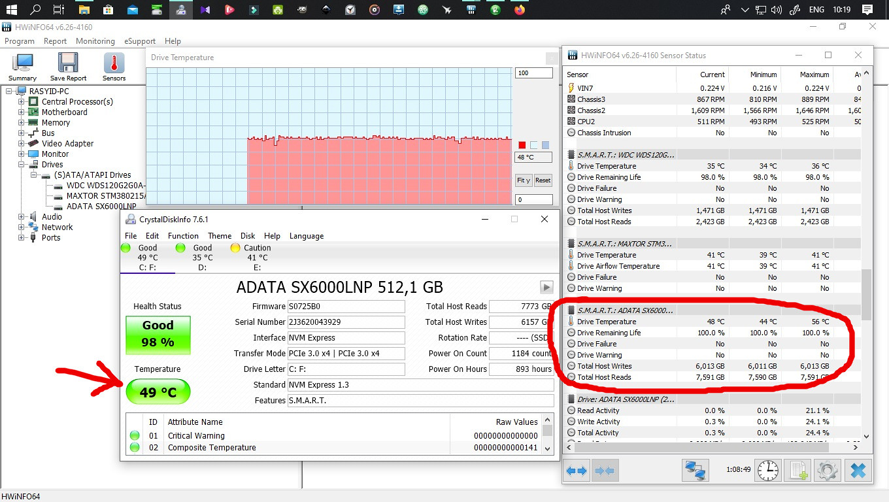Click the Fit y button on the graph
This screenshot has height=502, width=889.
[524, 180]
